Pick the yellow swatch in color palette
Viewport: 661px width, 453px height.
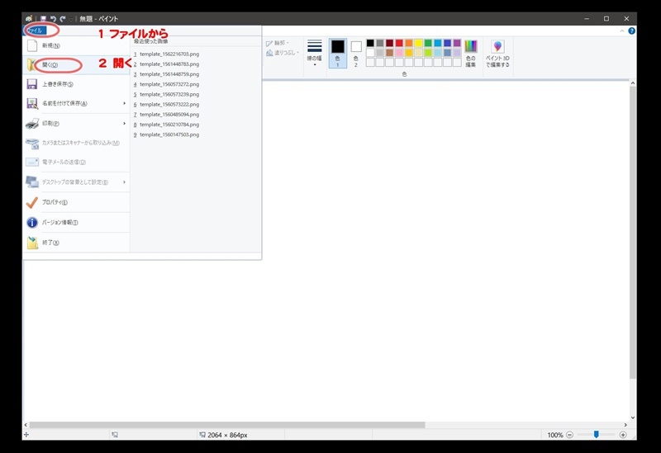(x=418, y=43)
